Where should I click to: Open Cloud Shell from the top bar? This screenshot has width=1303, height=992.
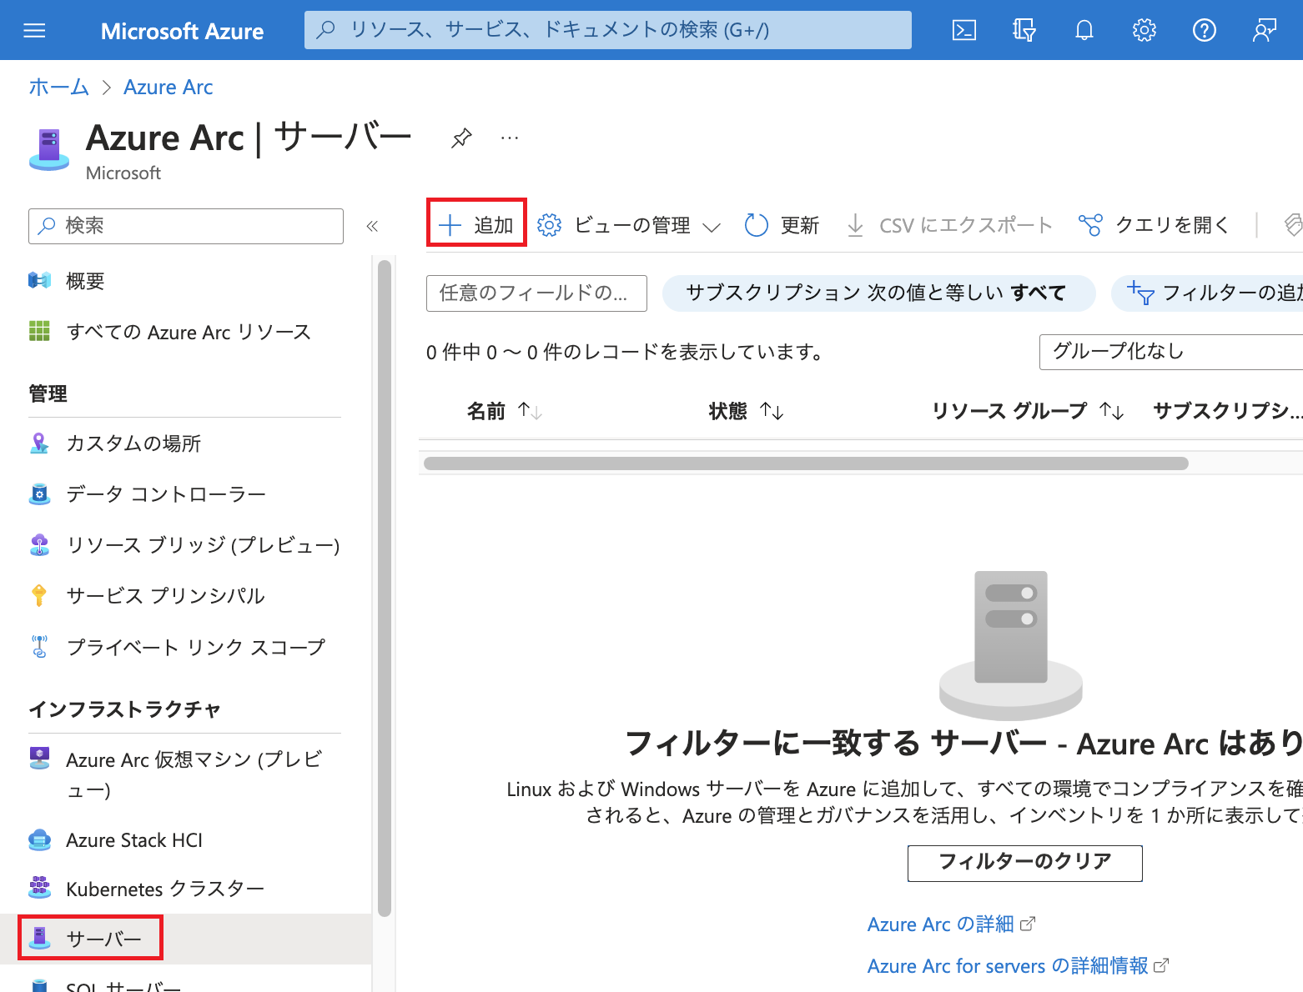pyautogui.click(x=964, y=31)
